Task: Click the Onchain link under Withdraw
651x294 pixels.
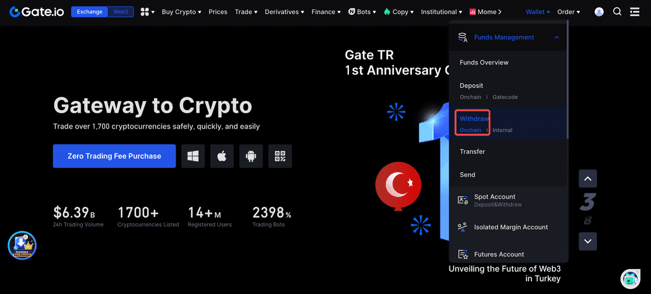Action: [470, 130]
